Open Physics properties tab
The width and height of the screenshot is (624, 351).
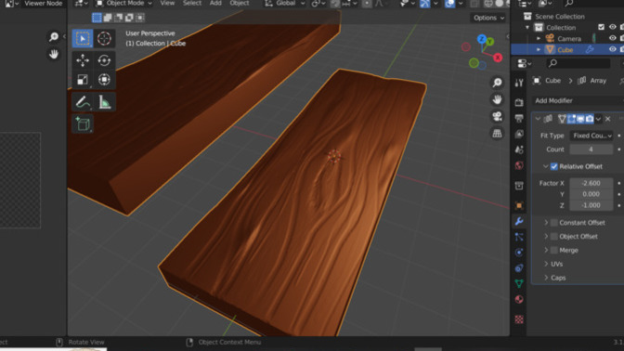519,253
